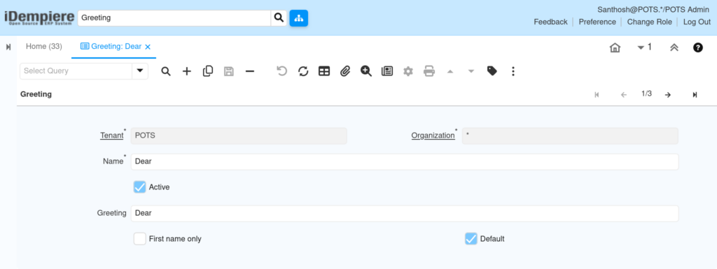Open the Select Query dropdown arrow
Viewport: 717px width, 269px height.
coord(140,71)
